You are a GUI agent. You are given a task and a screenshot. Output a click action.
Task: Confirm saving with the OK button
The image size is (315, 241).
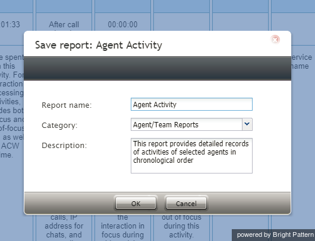tap(136, 203)
